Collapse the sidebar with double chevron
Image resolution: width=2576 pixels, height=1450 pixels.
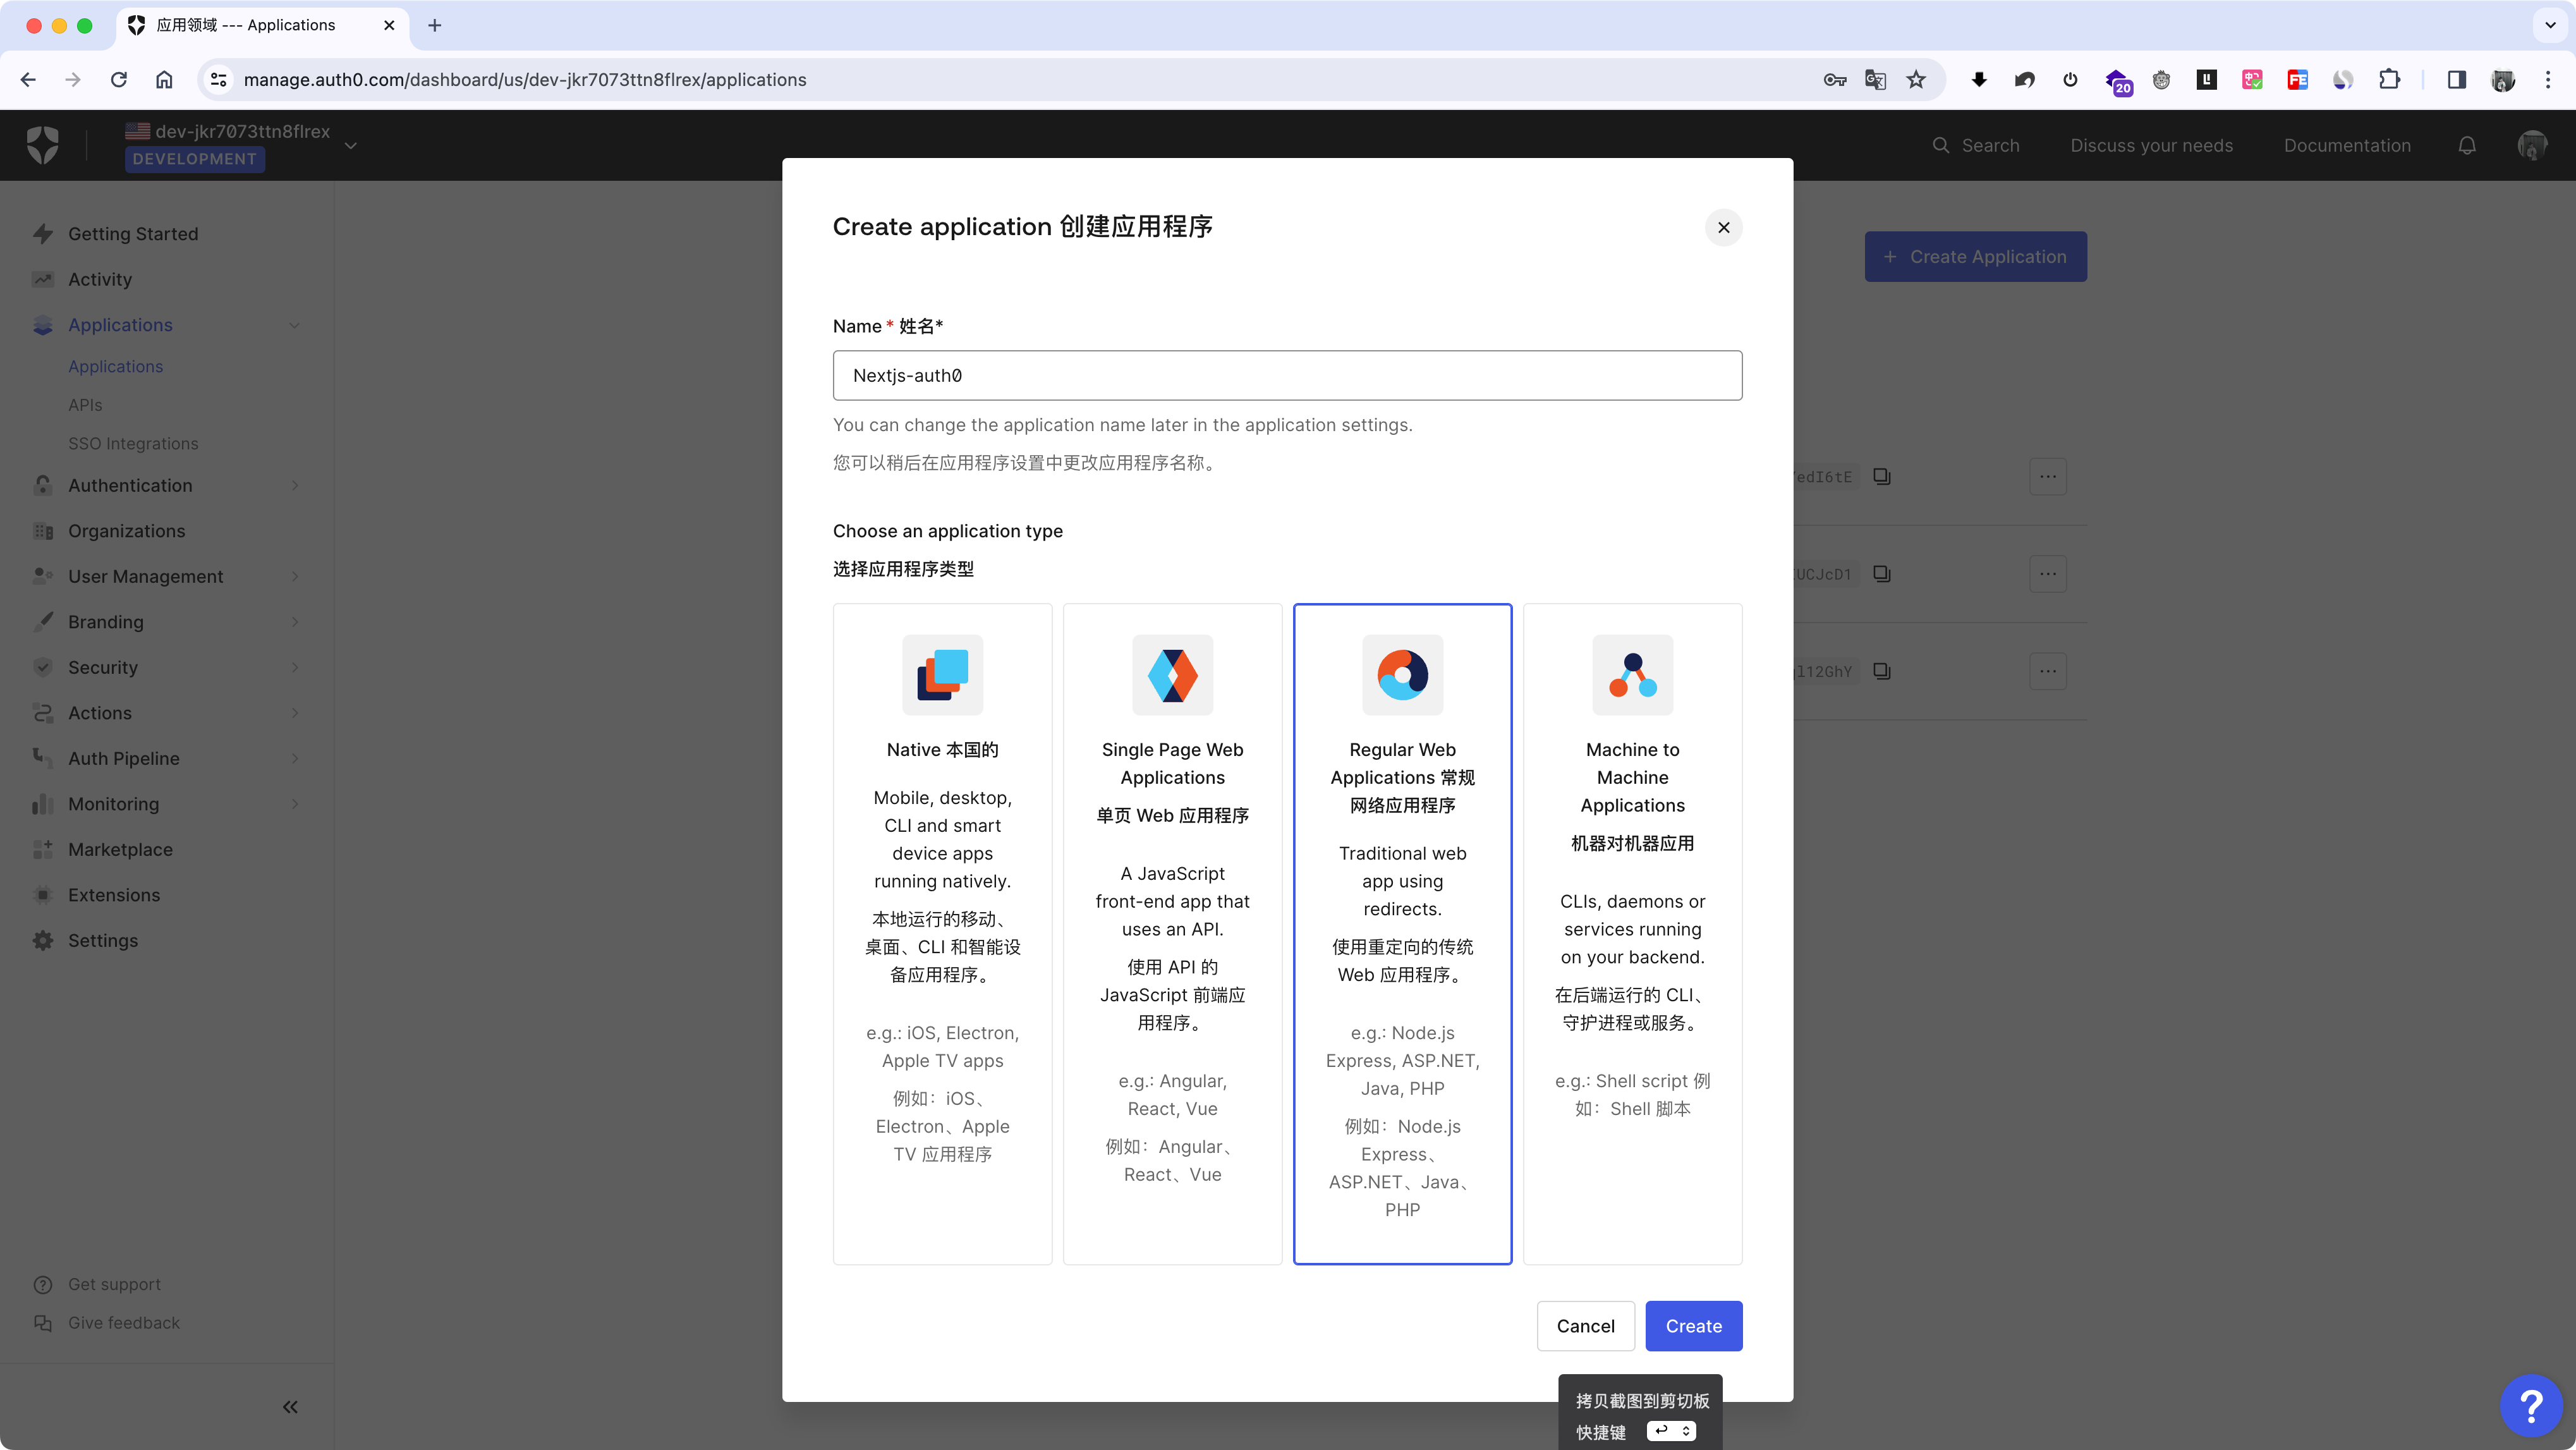click(x=290, y=1406)
